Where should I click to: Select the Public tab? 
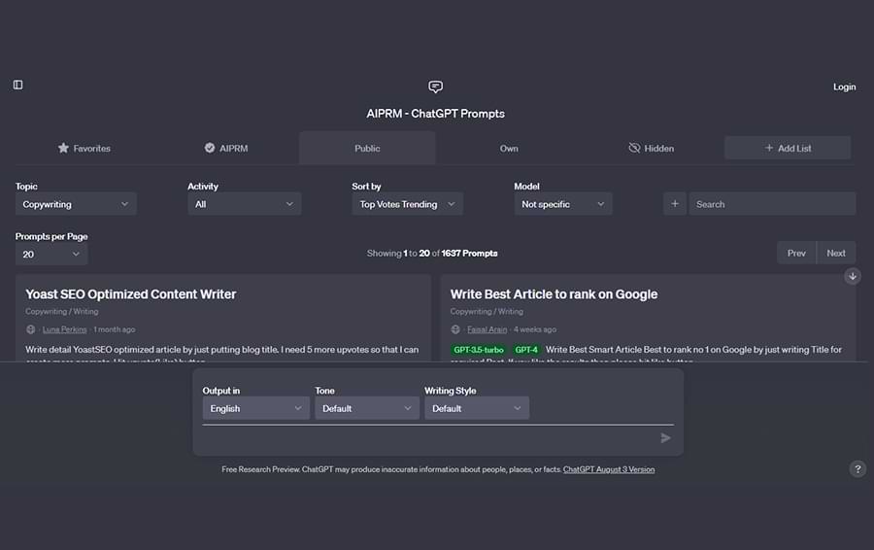[367, 149]
